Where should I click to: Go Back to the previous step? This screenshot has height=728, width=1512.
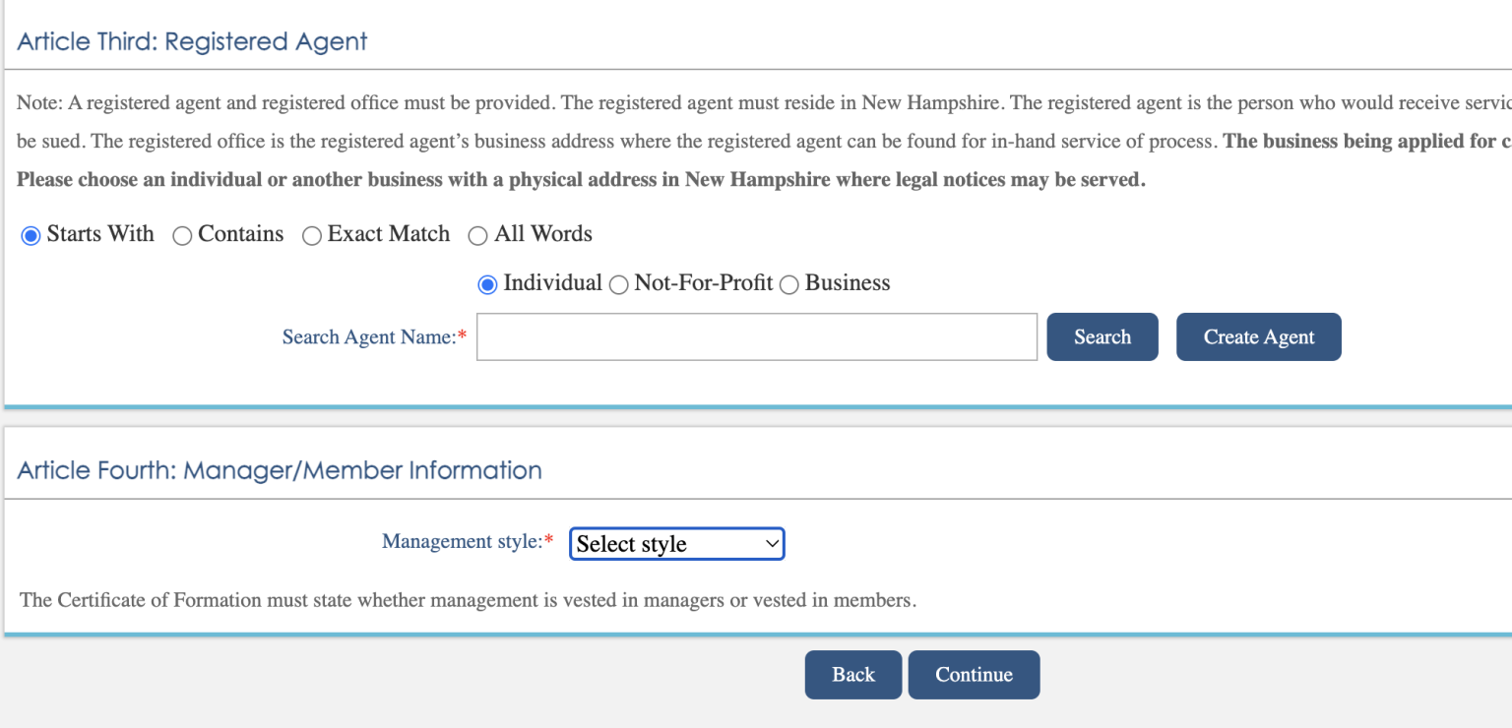click(852, 675)
